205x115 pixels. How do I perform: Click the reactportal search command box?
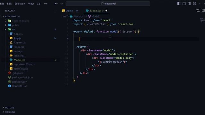pos(108,4)
